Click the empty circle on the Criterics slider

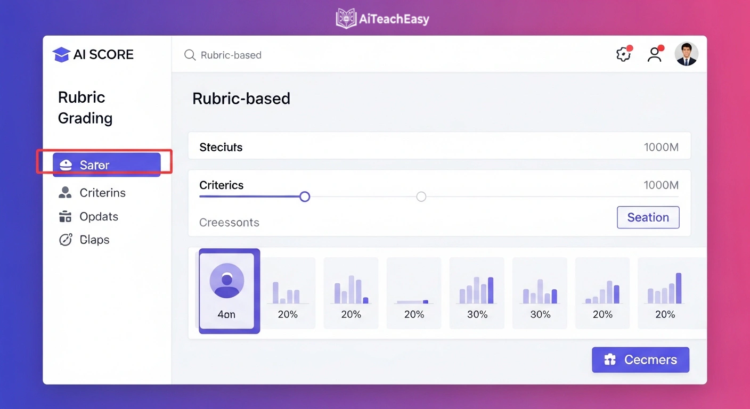tap(421, 197)
